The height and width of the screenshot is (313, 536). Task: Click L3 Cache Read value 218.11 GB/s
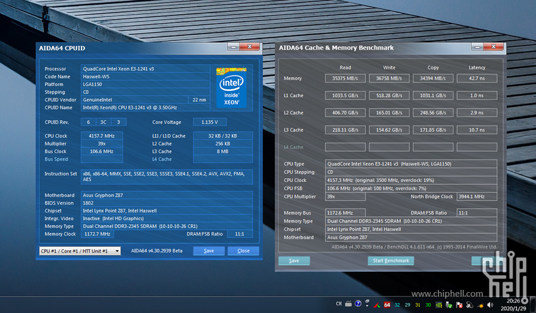click(345, 130)
